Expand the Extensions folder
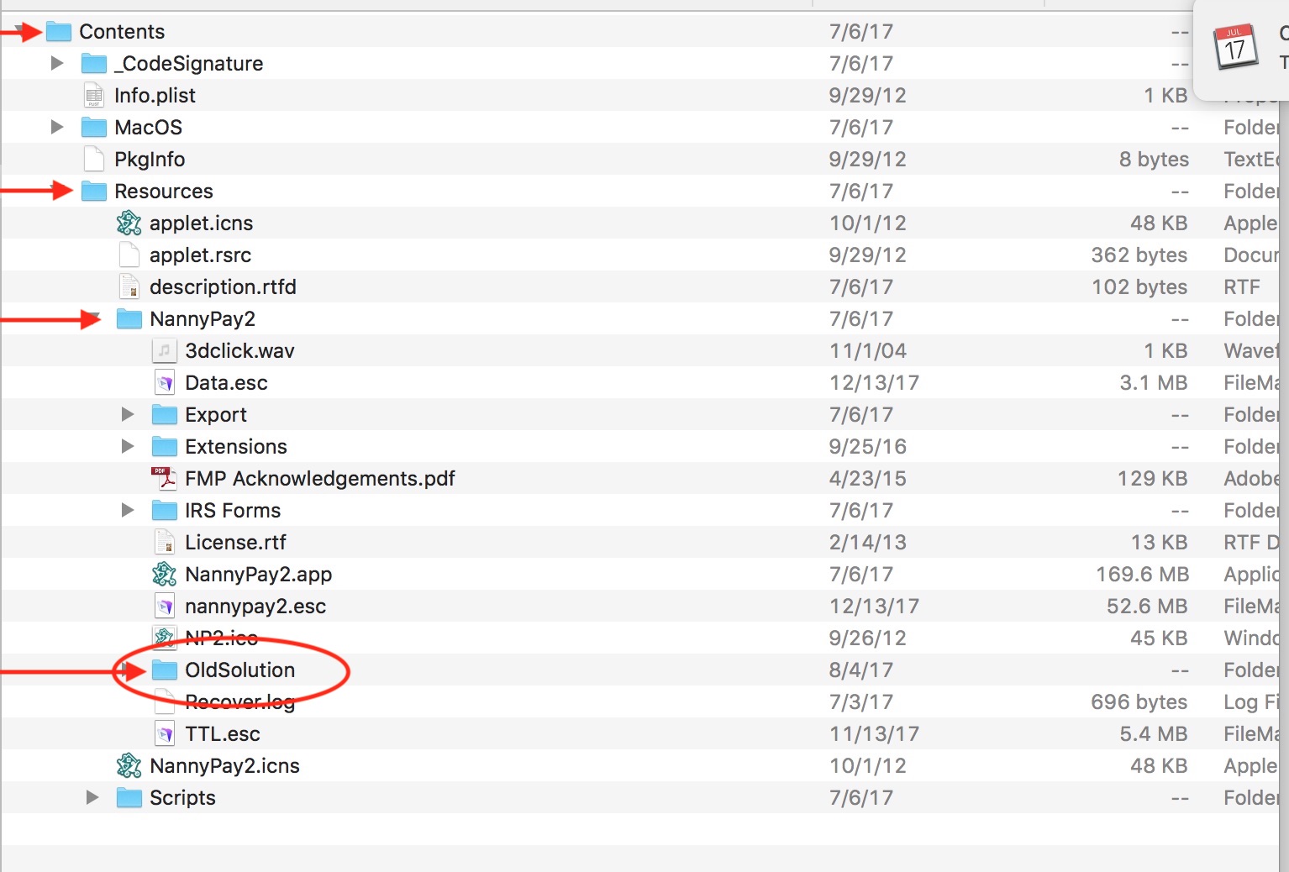This screenshot has width=1289, height=872. 128,446
